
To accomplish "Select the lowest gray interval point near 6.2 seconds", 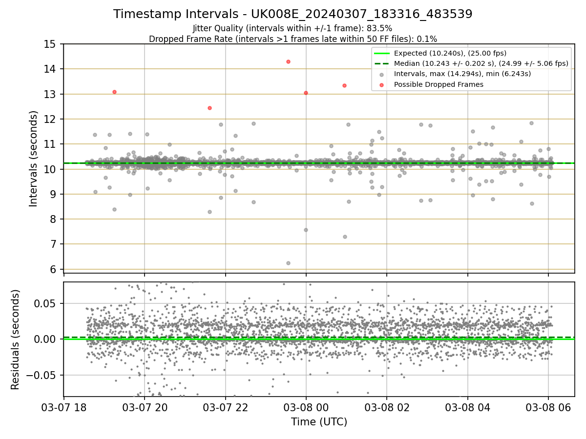I will click(x=288, y=263).
